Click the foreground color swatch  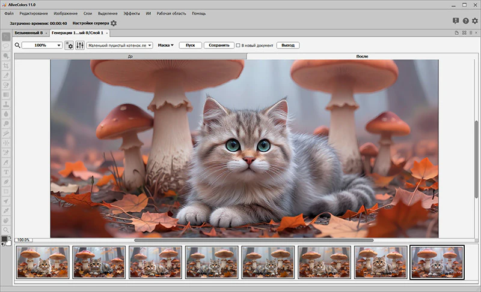coord(4,239)
